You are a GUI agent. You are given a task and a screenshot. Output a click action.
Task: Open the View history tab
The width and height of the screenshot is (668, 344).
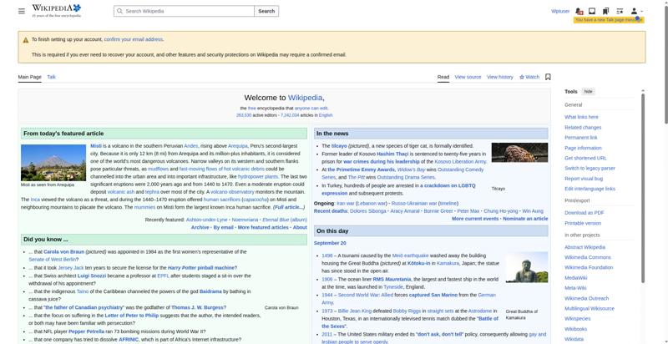[x=499, y=77]
